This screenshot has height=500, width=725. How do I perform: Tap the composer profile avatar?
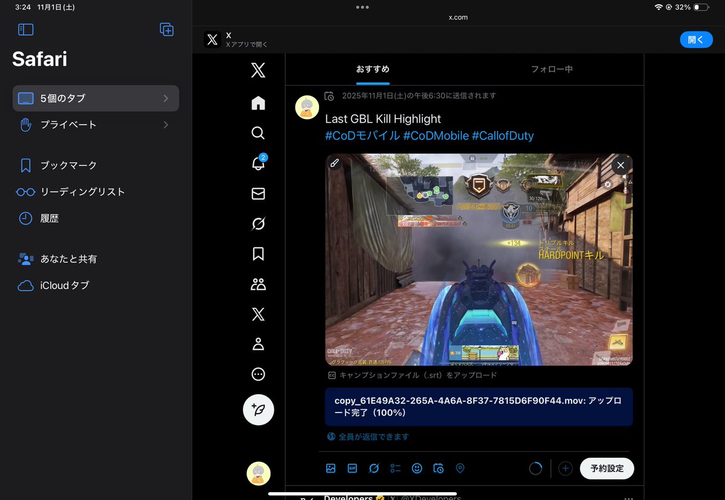point(307,107)
